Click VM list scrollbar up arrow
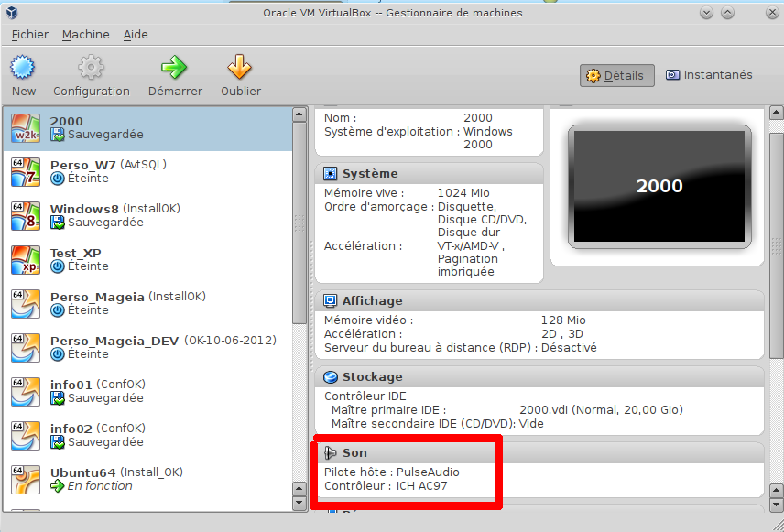The width and height of the screenshot is (784, 532). point(299,114)
